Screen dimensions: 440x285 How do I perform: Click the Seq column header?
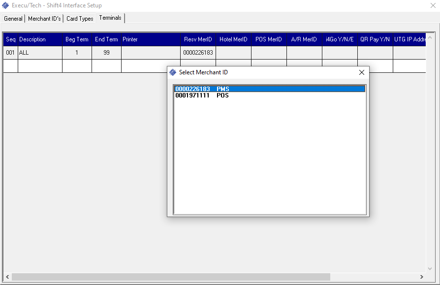point(11,39)
